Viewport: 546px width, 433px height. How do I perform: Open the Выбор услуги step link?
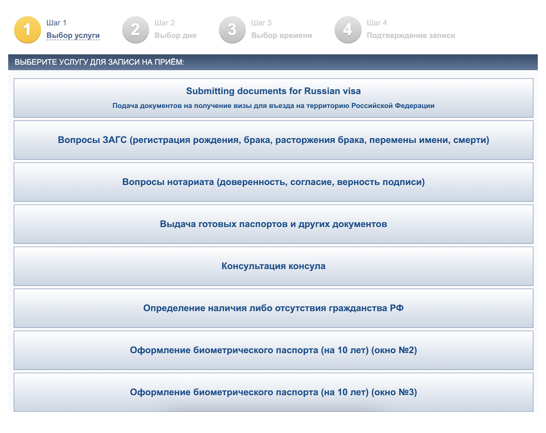(x=73, y=35)
